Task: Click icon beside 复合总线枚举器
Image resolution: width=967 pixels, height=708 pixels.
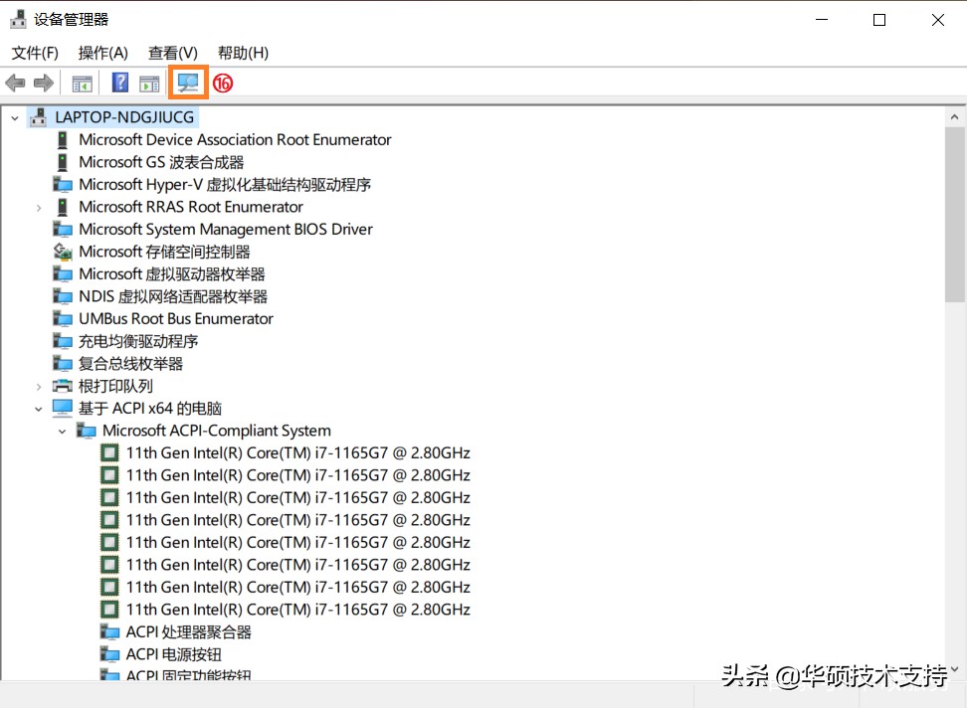Action: (63, 364)
